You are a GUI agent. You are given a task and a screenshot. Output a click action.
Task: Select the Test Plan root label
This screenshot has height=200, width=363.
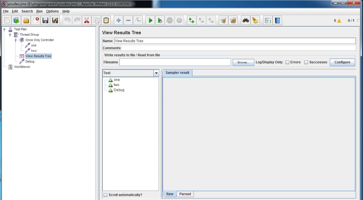[x=20, y=29]
